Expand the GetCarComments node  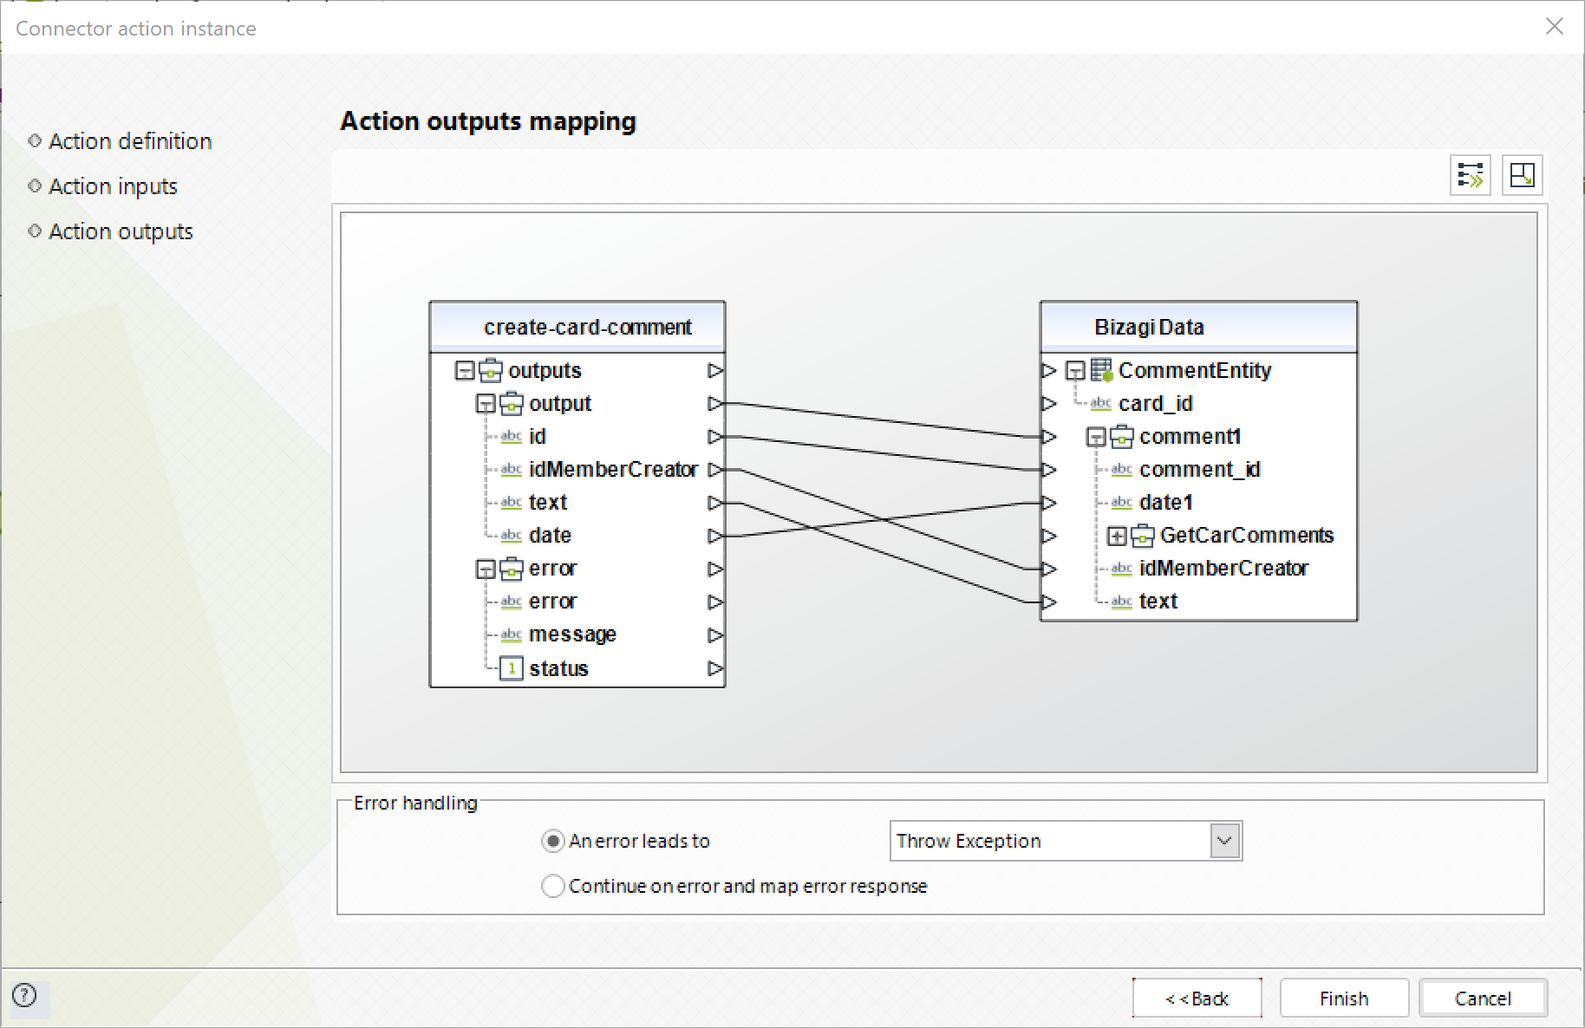click(1117, 537)
